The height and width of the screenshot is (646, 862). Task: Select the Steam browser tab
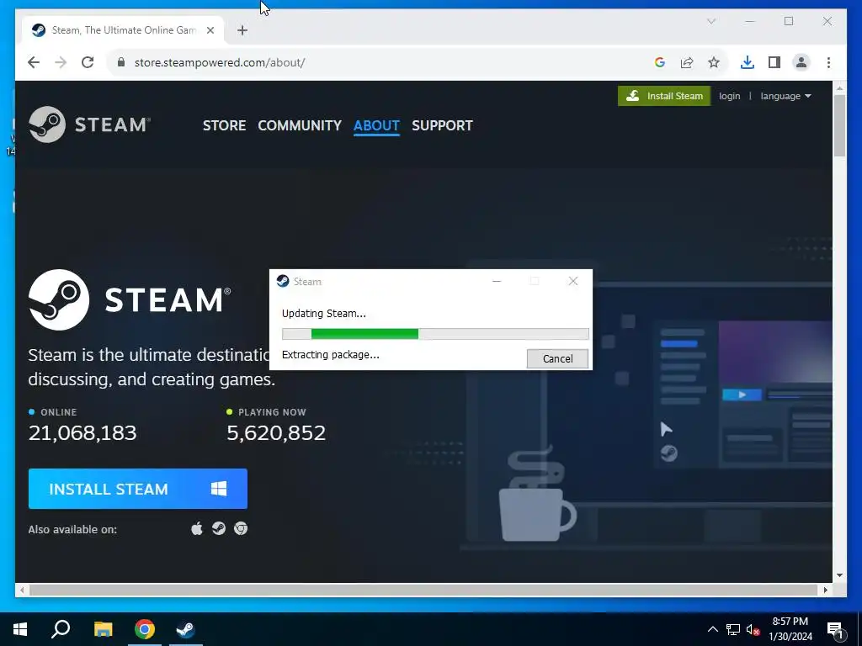123,30
